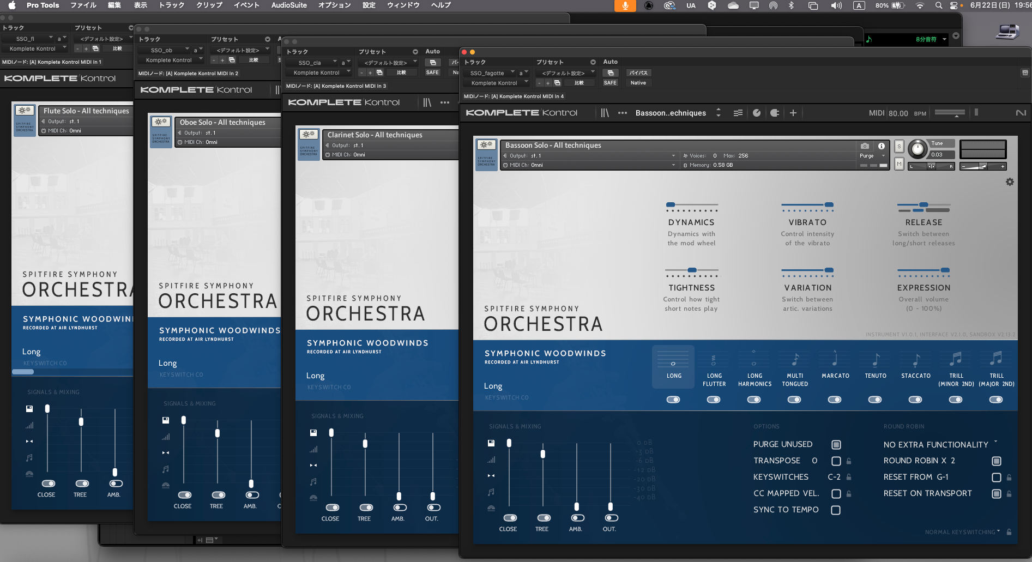Toggle the AMB. mic switch in bassoon window
The height and width of the screenshot is (562, 1032).
coord(578,518)
